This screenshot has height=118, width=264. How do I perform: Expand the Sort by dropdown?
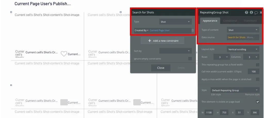click(x=175, y=51)
